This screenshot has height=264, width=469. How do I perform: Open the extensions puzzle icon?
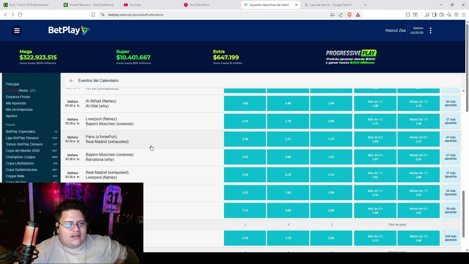pos(408,15)
